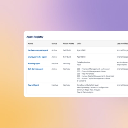Click ESS - Help-Advanced unit

pyautogui.click(x=85, y=74)
